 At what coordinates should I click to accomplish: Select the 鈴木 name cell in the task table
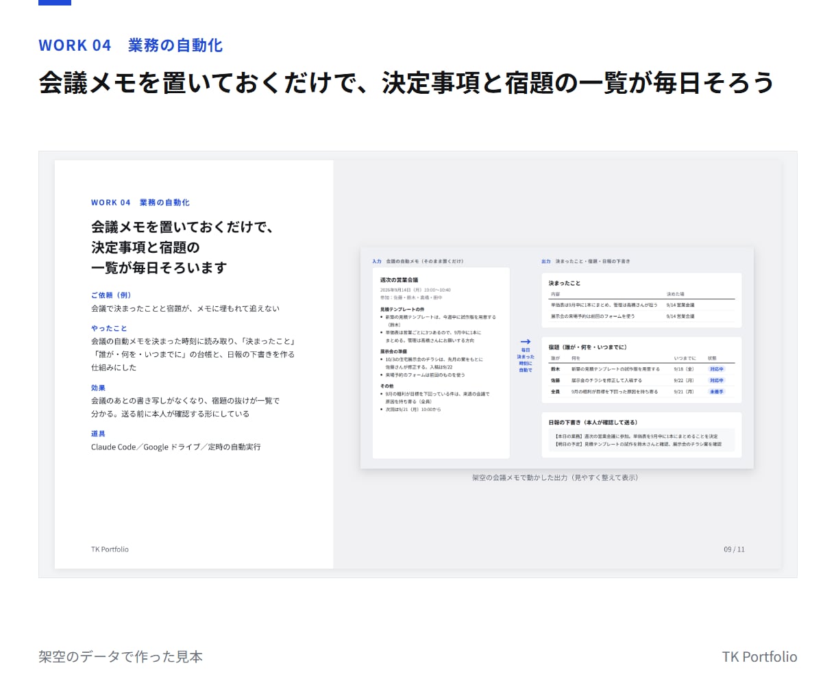556,369
